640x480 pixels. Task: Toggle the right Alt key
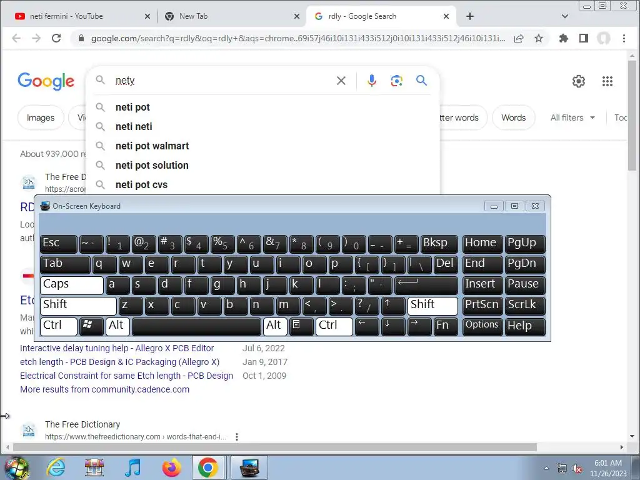pos(275,326)
